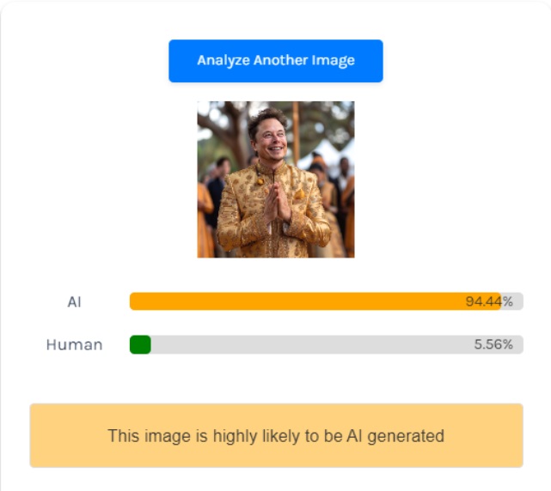Screen dimensions: 551x491
Task: Click the Human label text
Action: point(74,344)
